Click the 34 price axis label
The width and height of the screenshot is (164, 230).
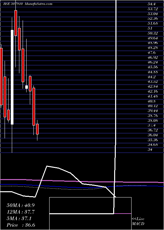tap(150, 149)
